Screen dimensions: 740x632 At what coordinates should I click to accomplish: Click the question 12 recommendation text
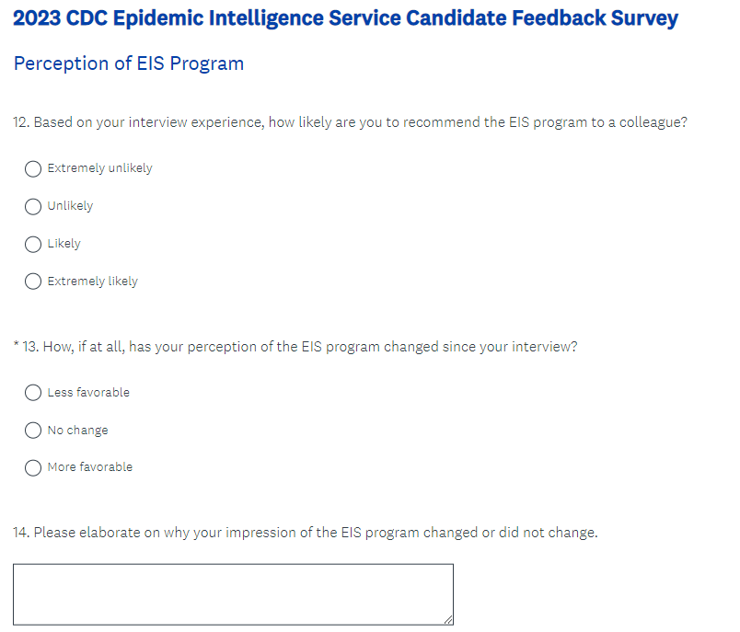(350, 122)
